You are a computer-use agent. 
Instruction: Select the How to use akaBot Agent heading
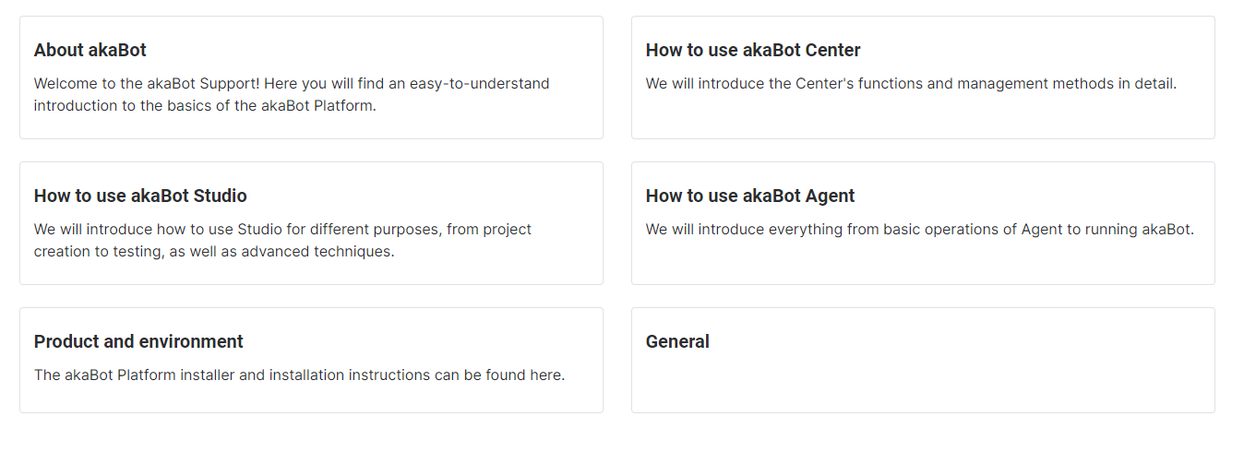pyautogui.click(x=750, y=196)
